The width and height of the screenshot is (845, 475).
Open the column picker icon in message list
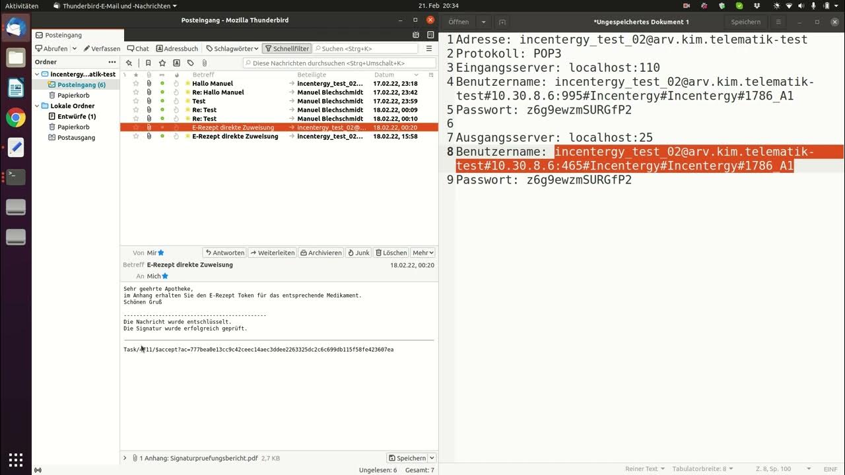coord(432,75)
